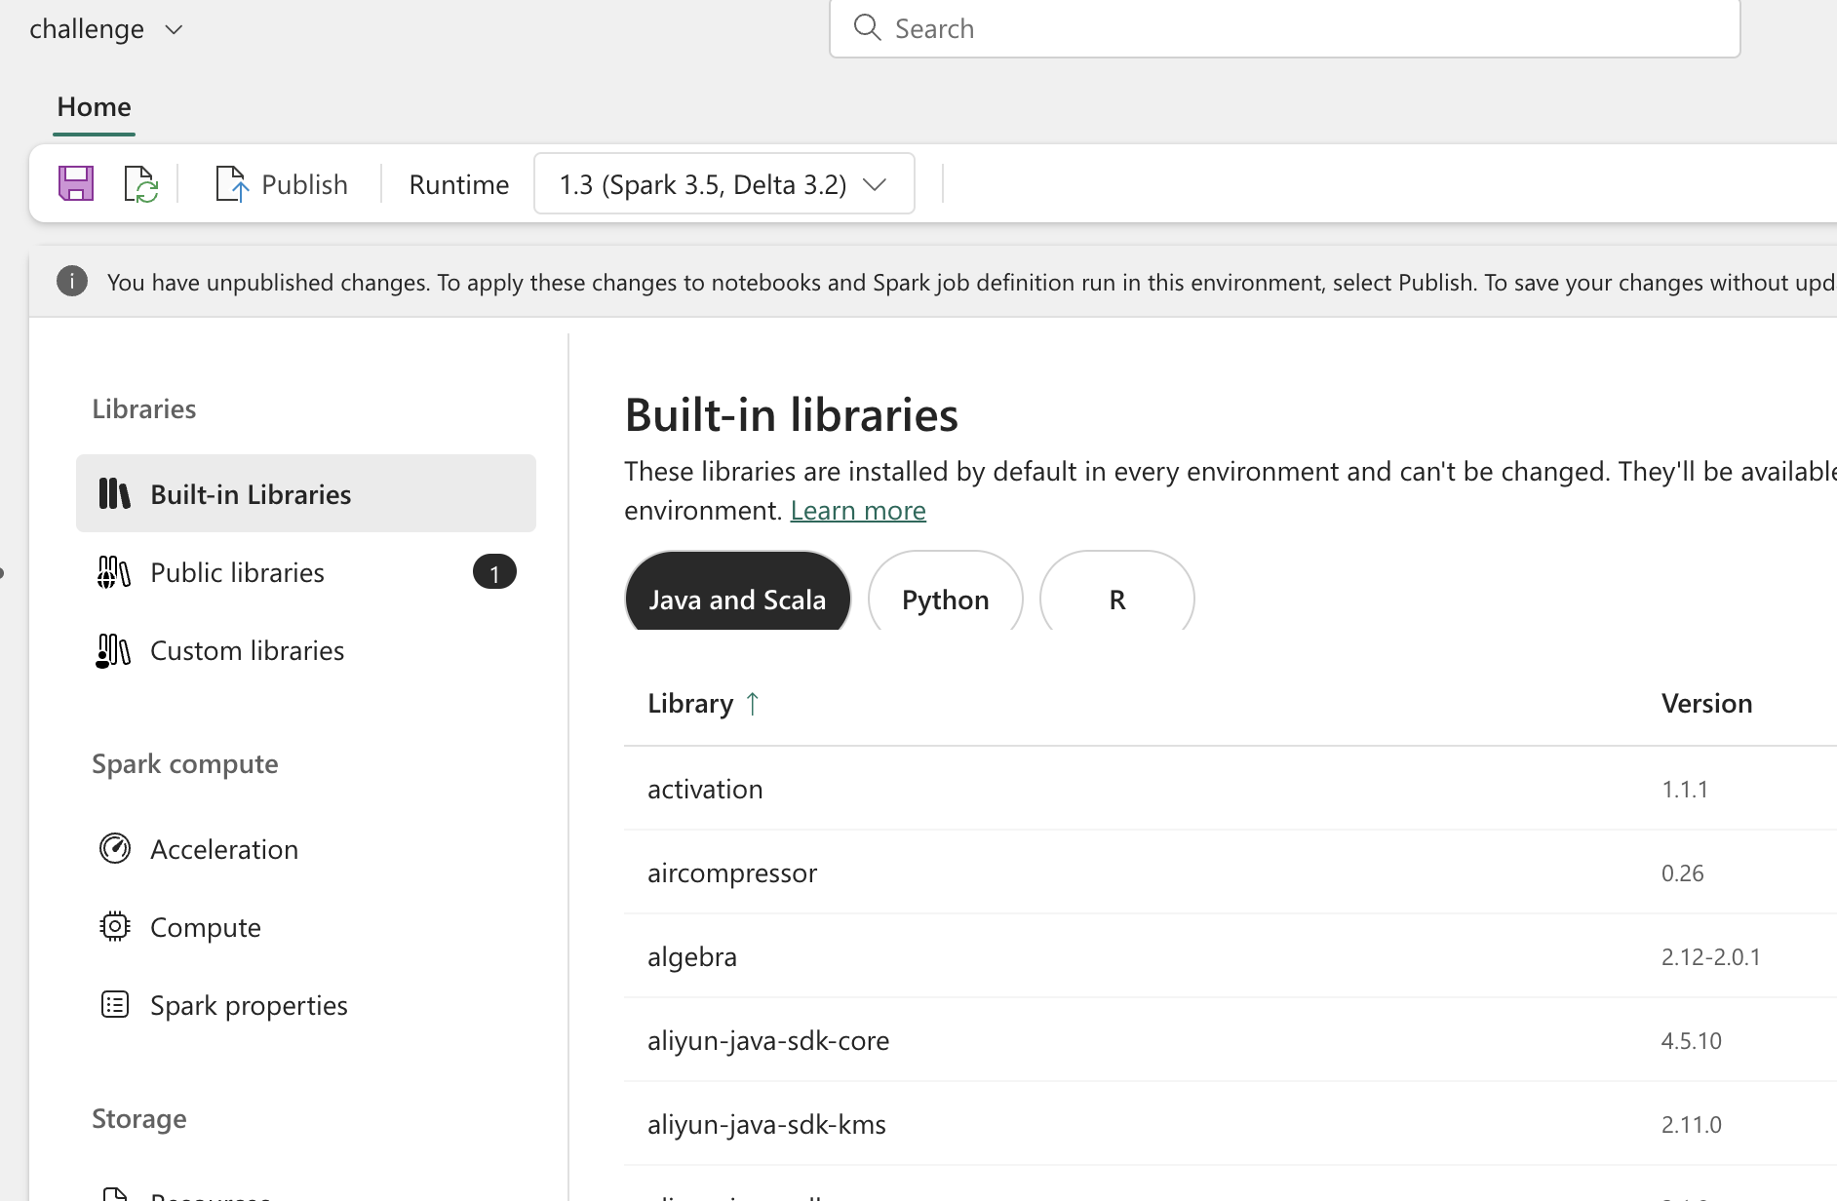Select the Java and Scala tab
The width and height of the screenshot is (1837, 1201).
tap(738, 593)
